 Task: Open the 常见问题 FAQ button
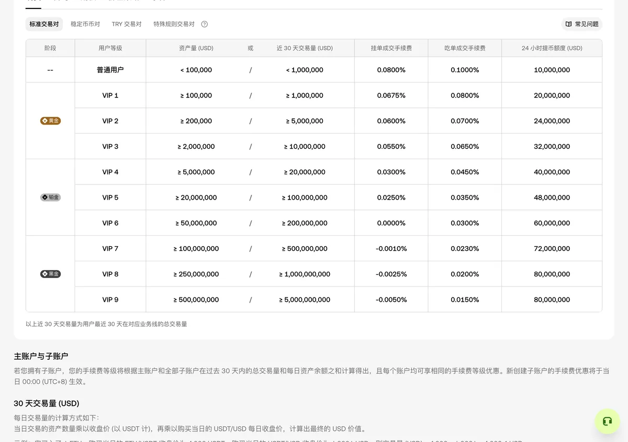click(x=582, y=24)
